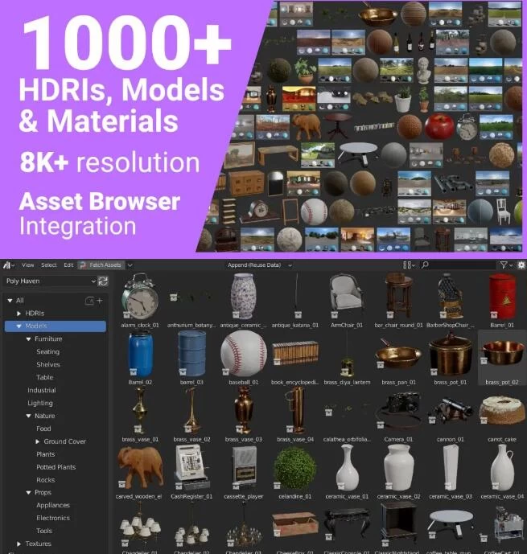Click the Fetch Assets button
The width and height of the screenshot is (527, 554).
click(x=101, y=265)
